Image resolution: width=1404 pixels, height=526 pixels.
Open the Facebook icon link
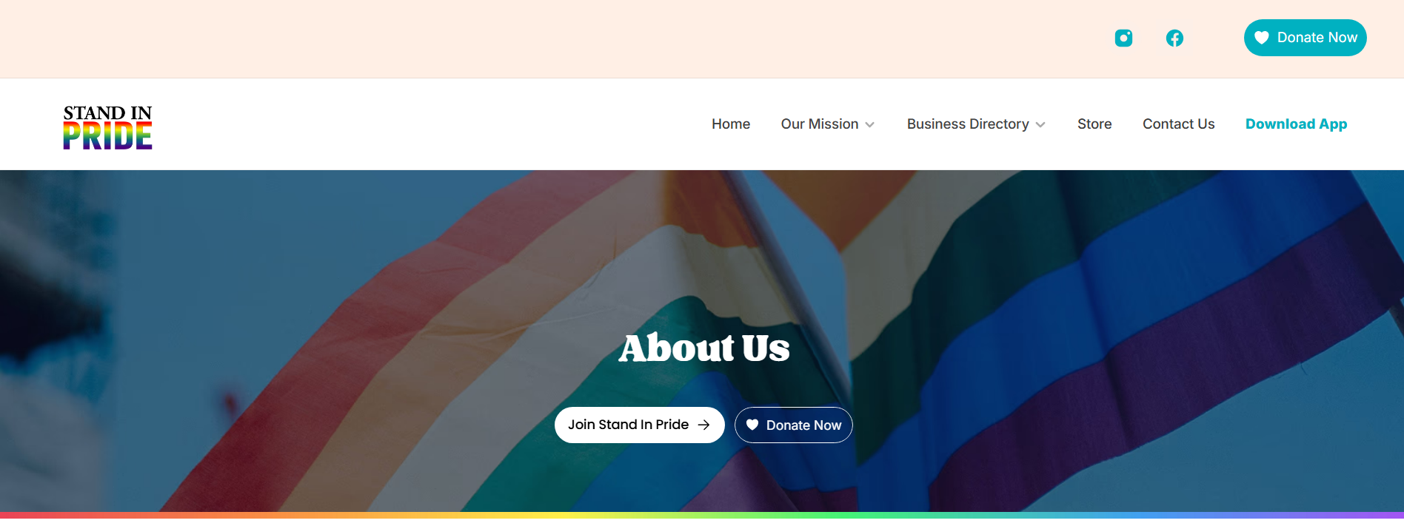pos(1174,38)
